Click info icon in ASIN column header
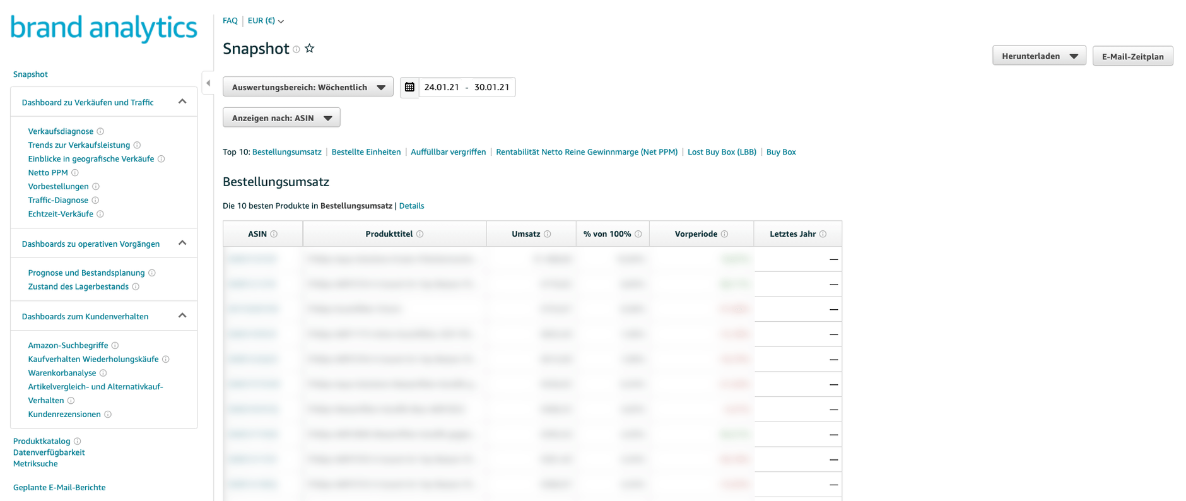 click(x=274, y=234)
